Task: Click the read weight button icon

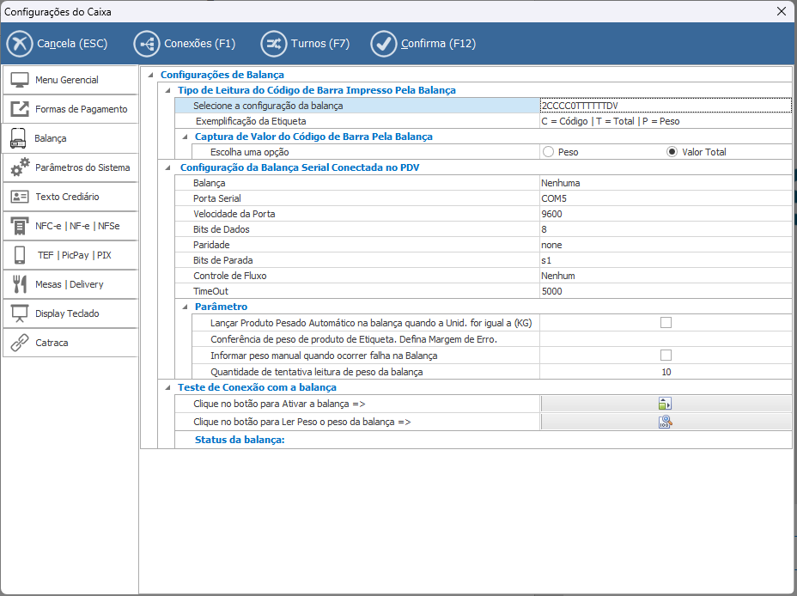Action: coord(665,422)
